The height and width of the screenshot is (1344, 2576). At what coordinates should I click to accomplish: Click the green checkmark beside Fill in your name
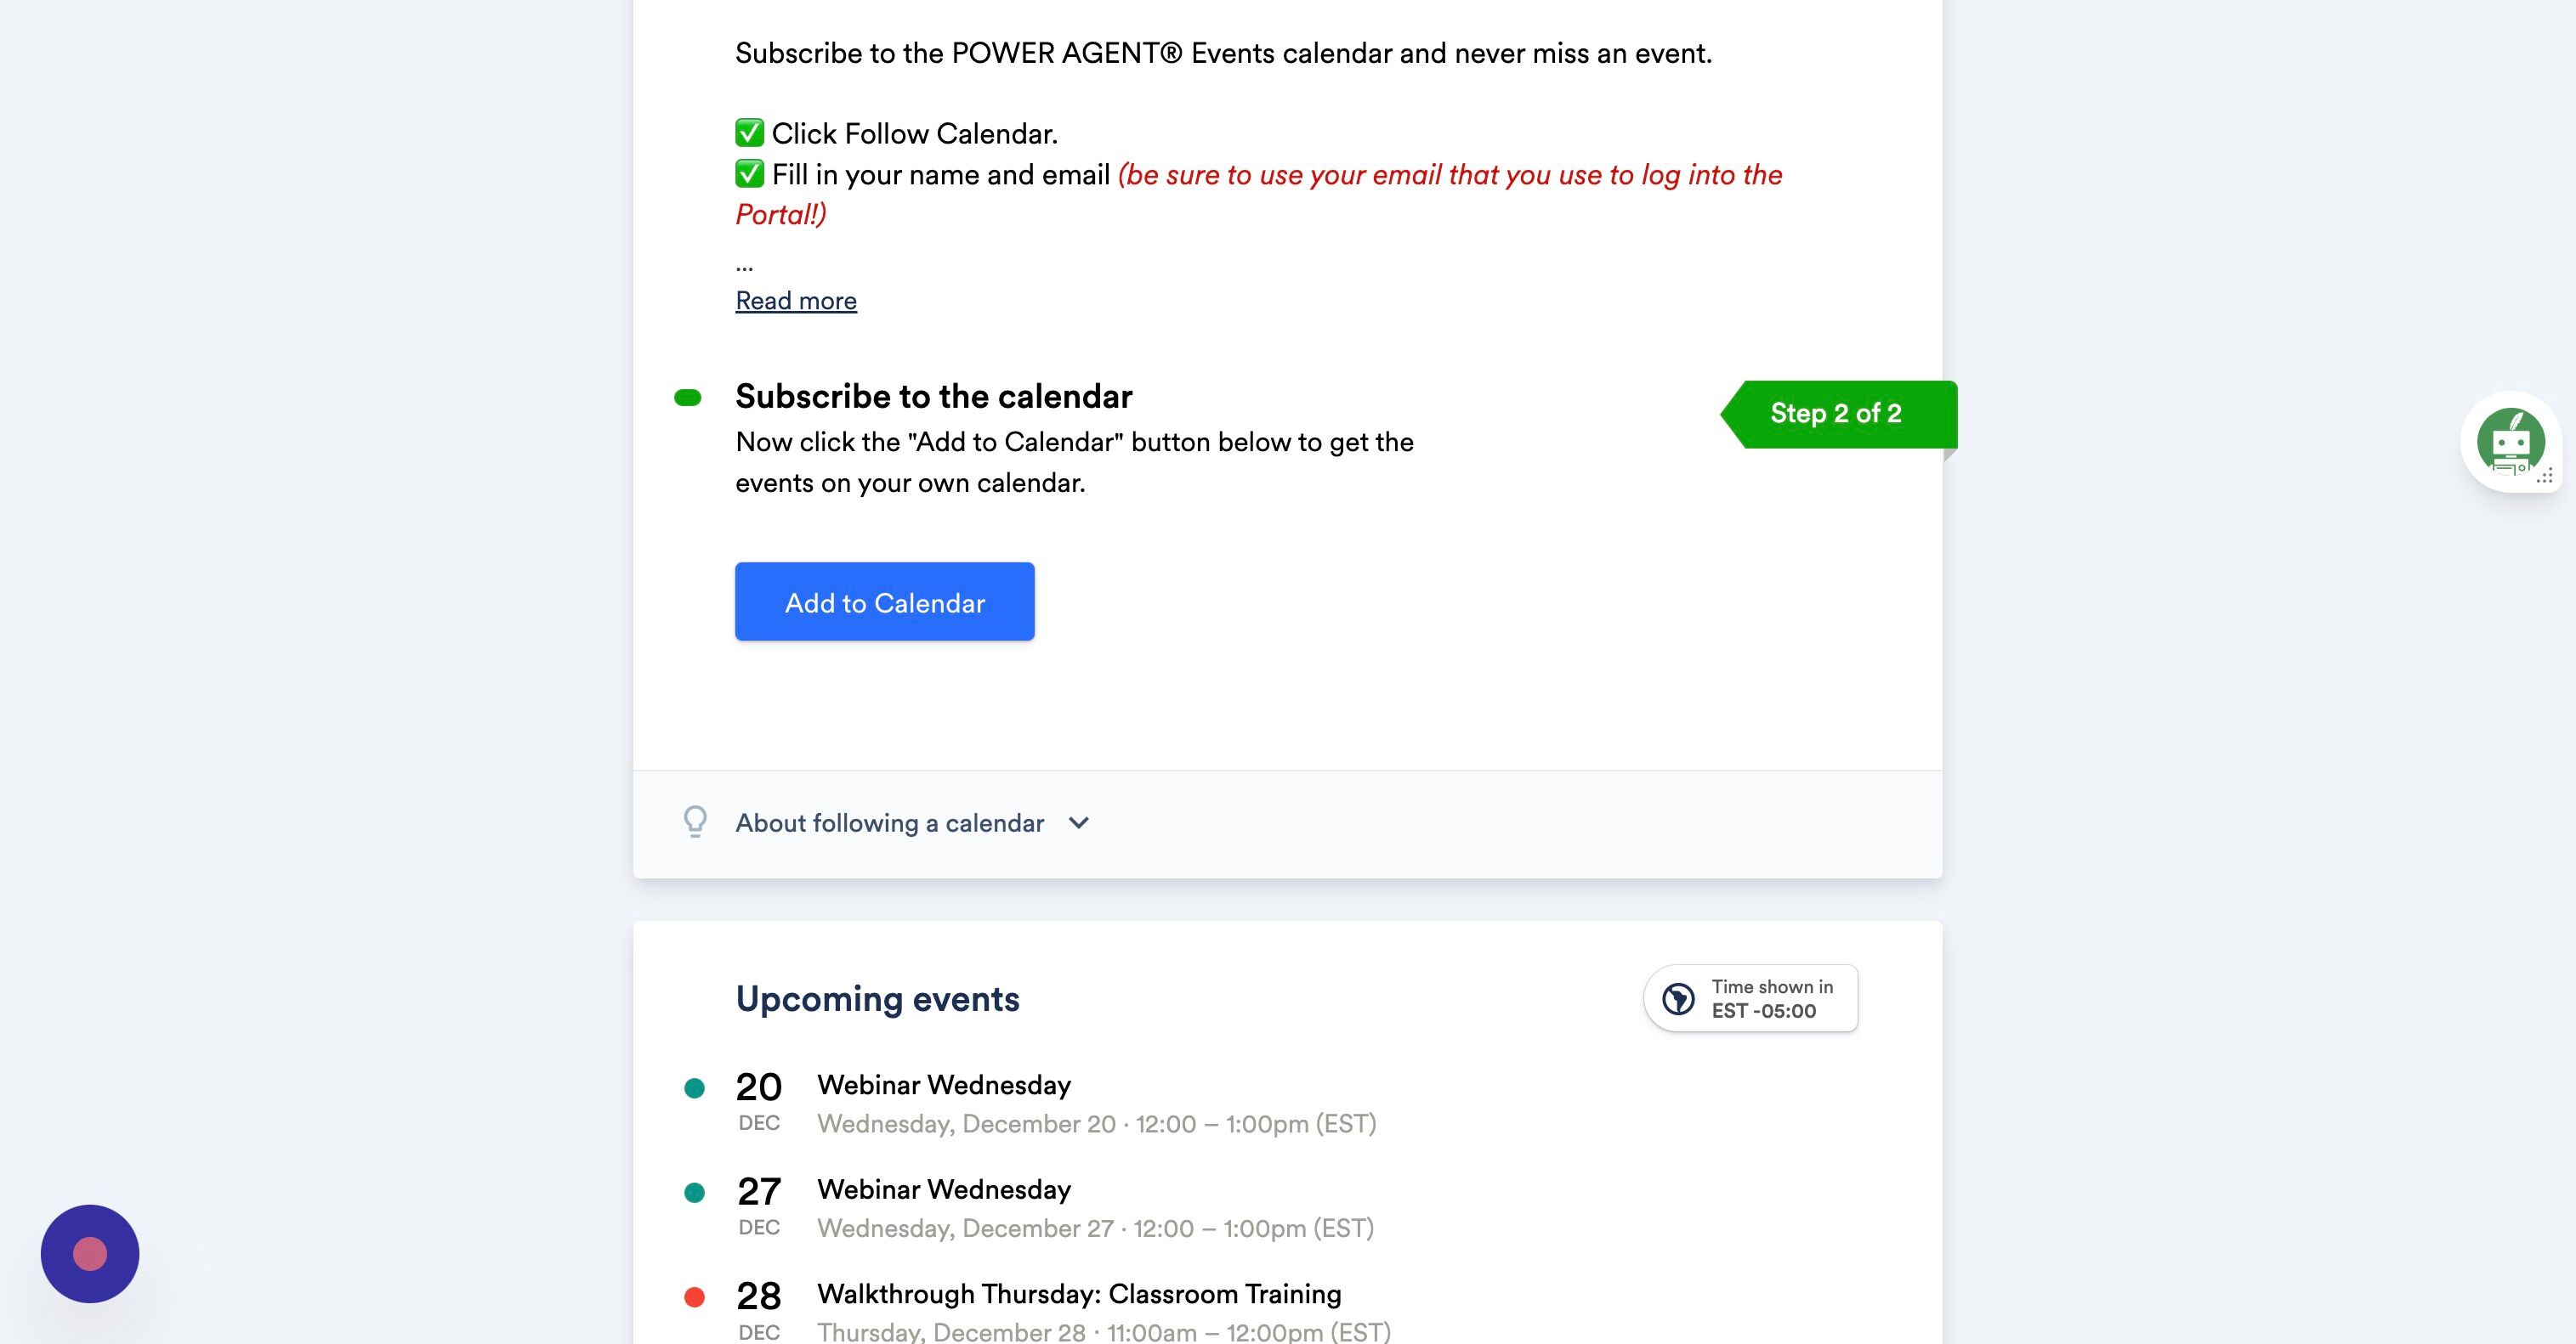(x=749, y=174)
